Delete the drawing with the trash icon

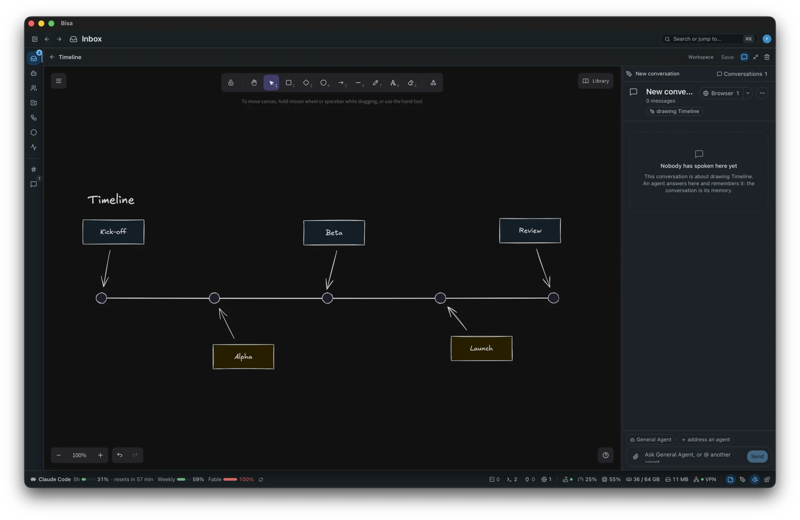coord(767,57)
